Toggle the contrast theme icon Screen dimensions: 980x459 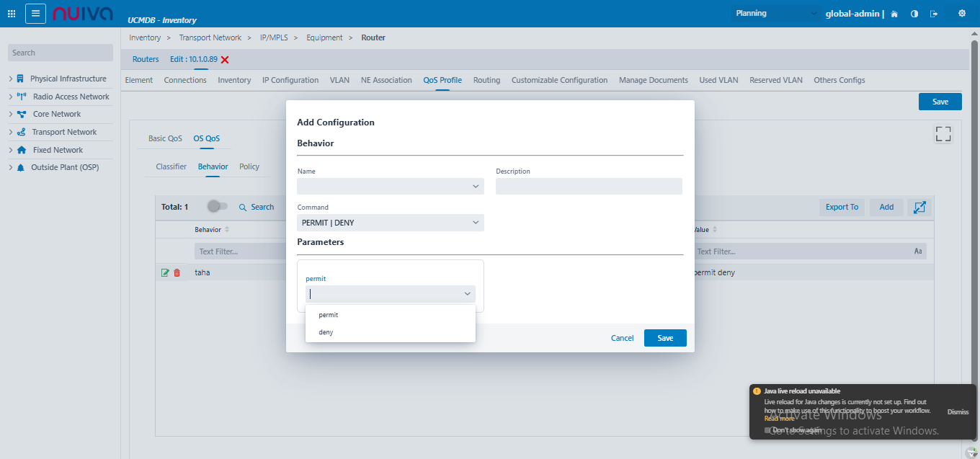click(914, 14)
